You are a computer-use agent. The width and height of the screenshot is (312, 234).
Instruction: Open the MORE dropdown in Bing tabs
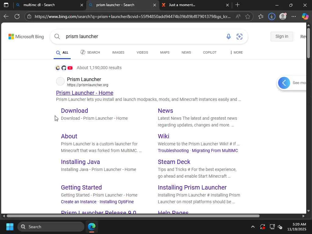[236, 52]
